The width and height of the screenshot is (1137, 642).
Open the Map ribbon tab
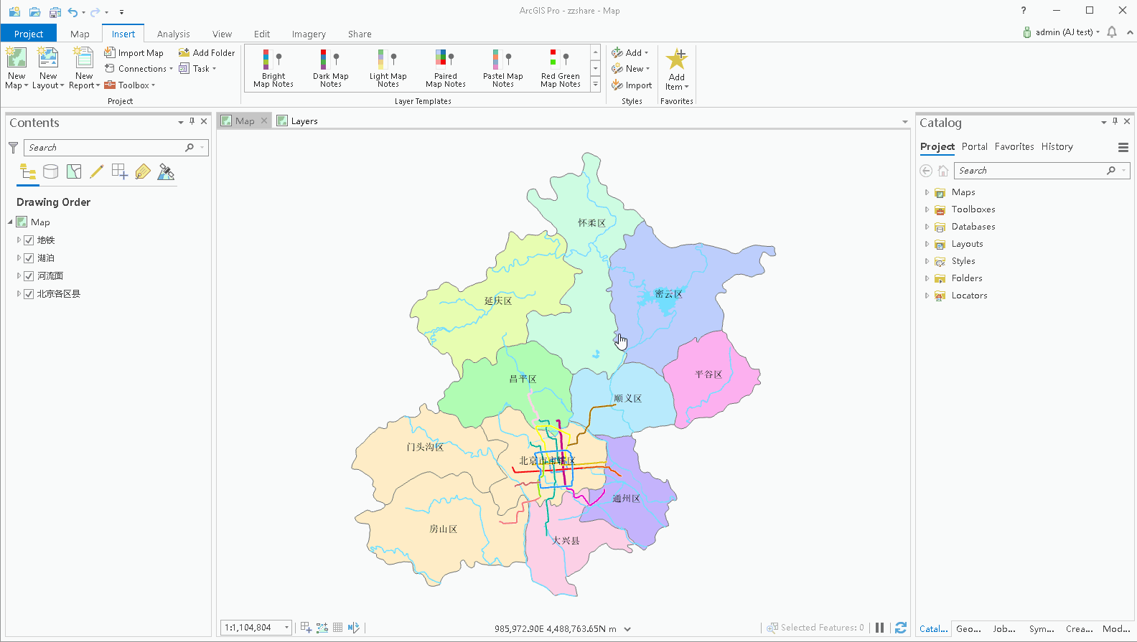click(x=80, y=34)
